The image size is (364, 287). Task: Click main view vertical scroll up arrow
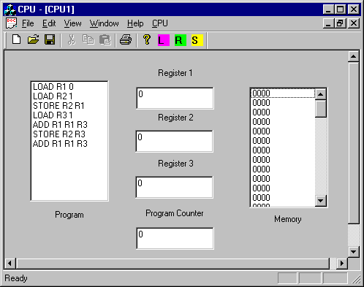[x=353, y=57]
